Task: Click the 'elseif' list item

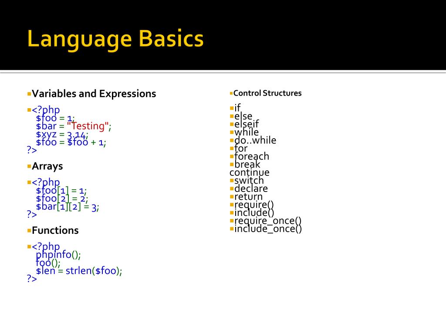Action: pyautogui.click(x=247, y=124)
